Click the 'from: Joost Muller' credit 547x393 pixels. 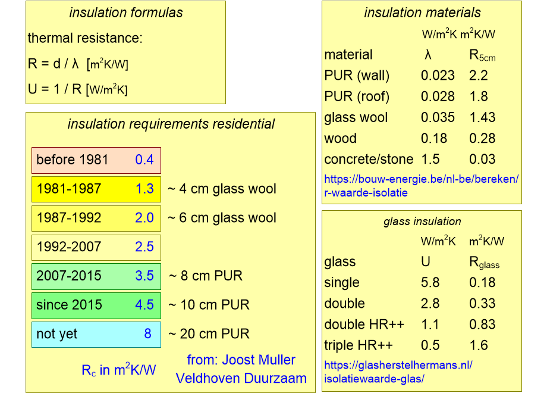[x=241, y=360]
